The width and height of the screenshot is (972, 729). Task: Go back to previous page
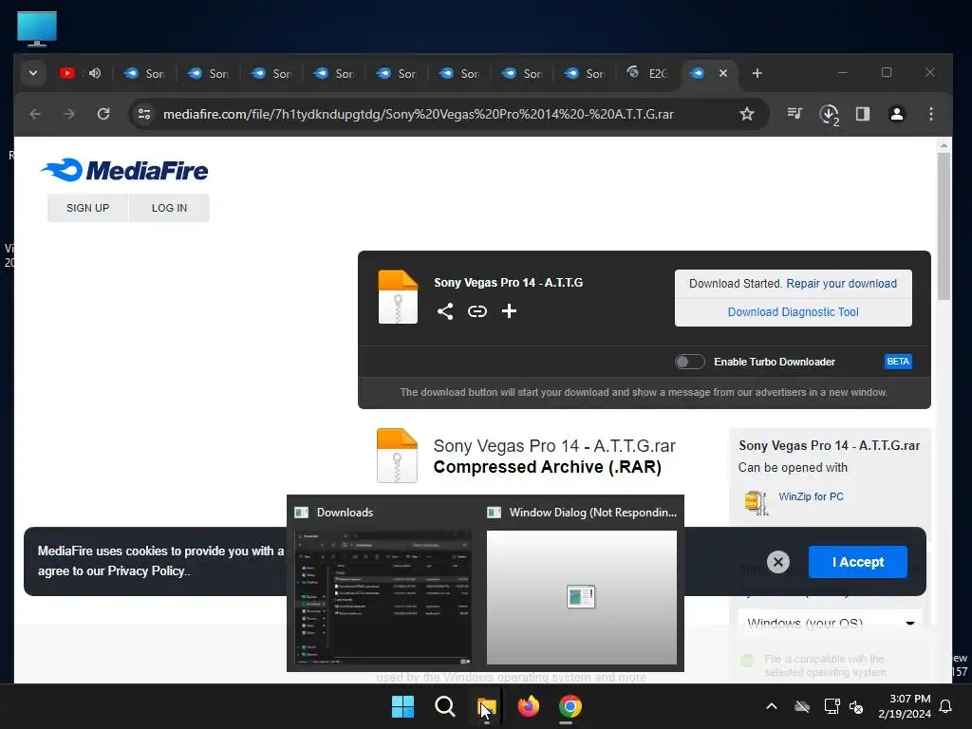[x=35, y=114]
